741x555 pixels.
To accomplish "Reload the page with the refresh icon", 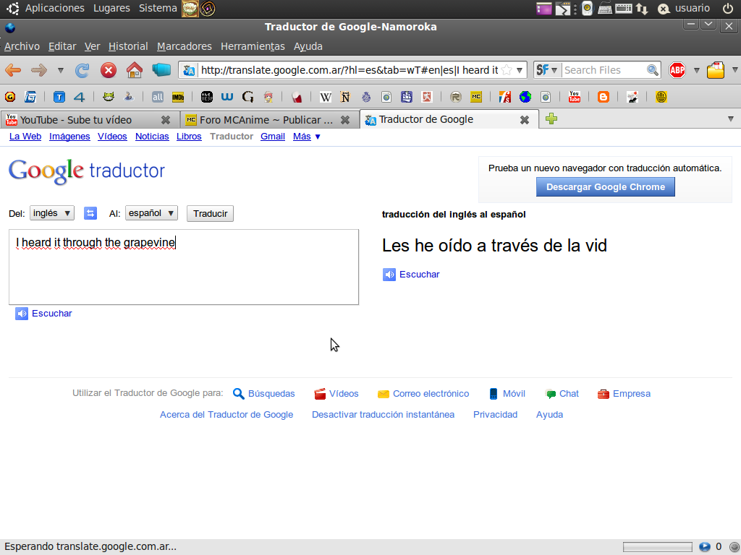I will pyautogui.click(x=82, y=70).
